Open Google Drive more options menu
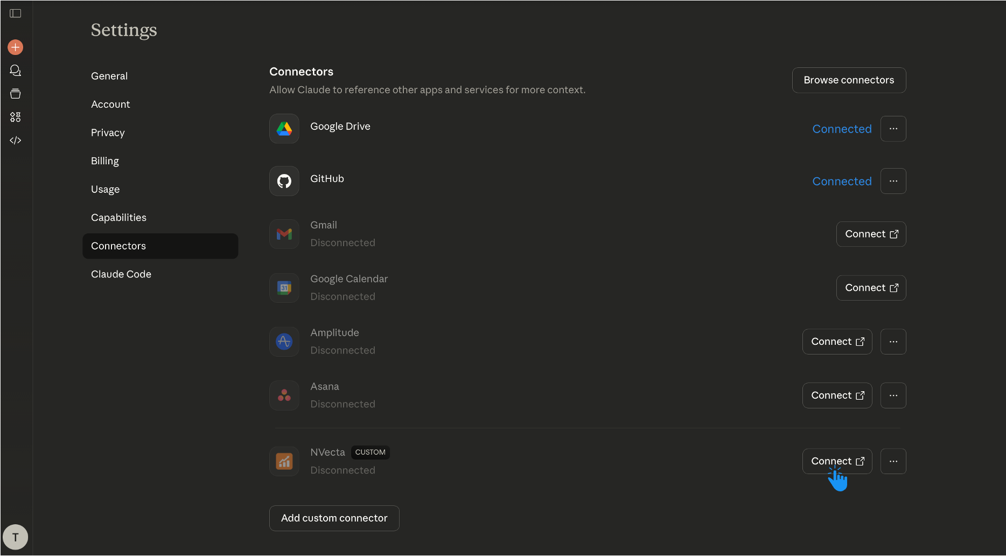Screen dimensions: 1006x556 tap(893, 129)
